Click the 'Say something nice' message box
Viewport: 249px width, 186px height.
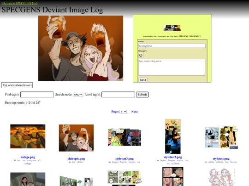coord(172,67)
